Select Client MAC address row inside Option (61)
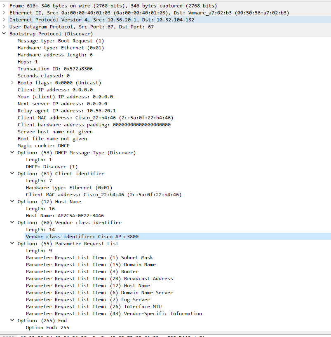Screen dimensions: 331x337 (x=104, y=195)
